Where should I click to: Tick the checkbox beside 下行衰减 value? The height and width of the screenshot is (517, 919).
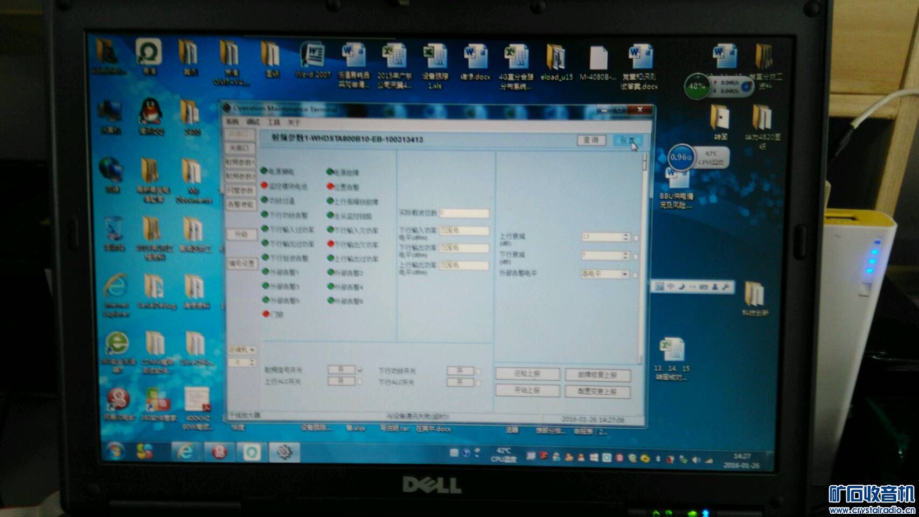636,257
